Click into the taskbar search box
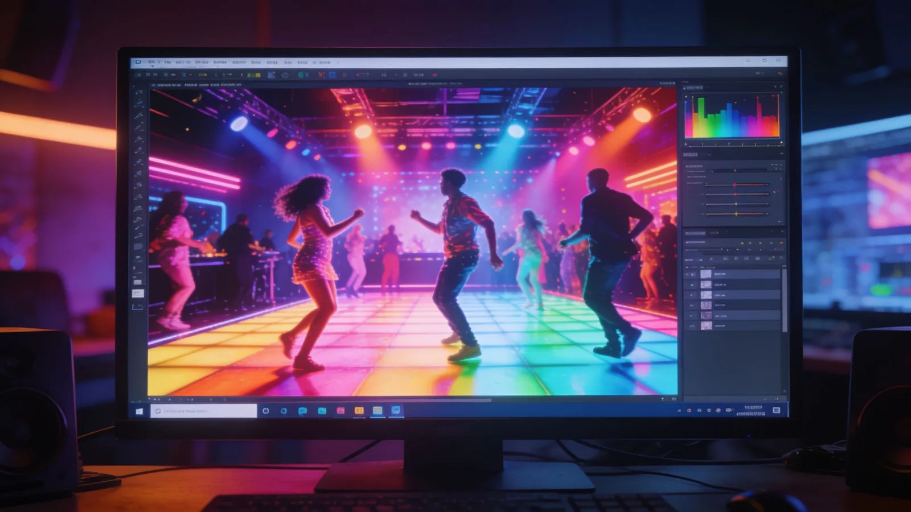The width and height of the screenshot is (911, 512). click(x=204, y=411)
